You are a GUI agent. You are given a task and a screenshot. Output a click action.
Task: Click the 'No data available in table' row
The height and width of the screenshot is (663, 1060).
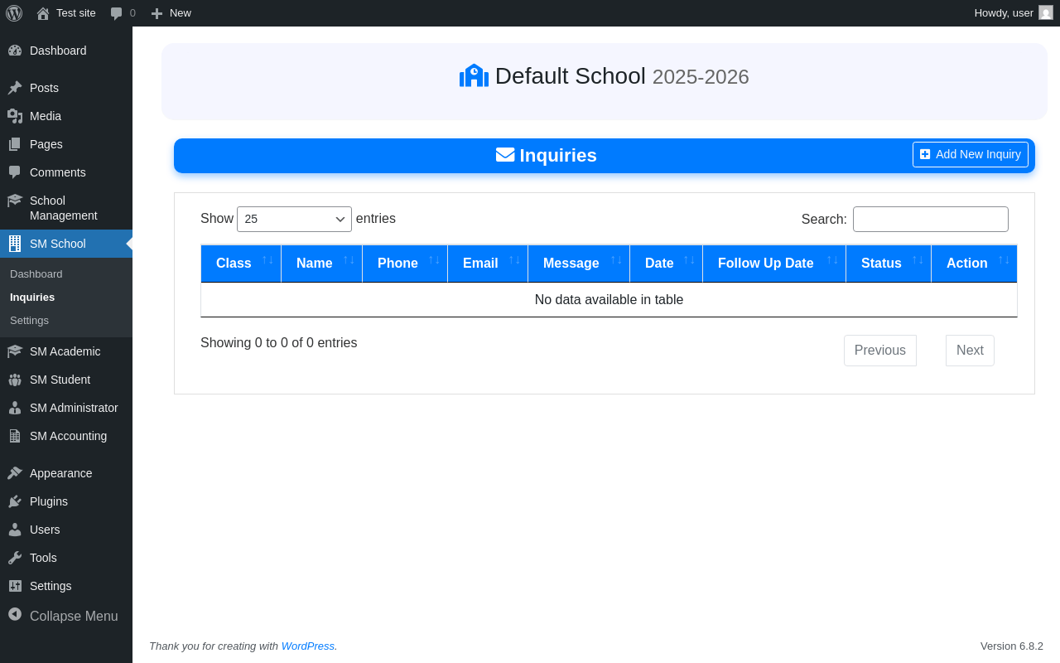click(609, 300)
